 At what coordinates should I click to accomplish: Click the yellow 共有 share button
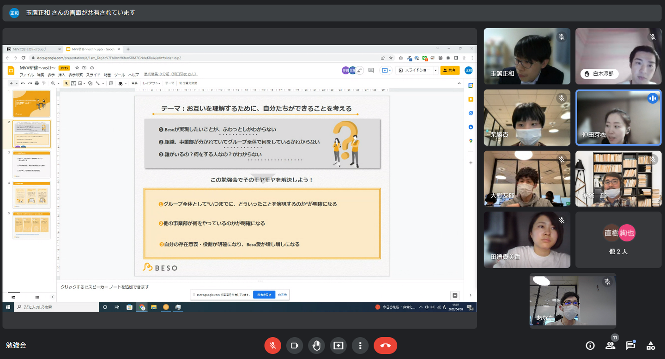point(450,70)
